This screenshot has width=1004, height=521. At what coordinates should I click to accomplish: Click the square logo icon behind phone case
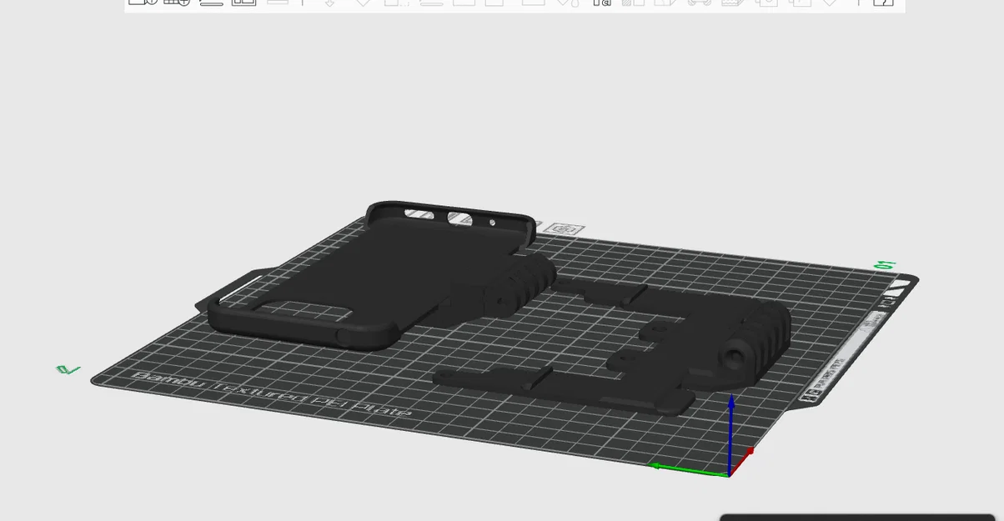pos(568,229)
